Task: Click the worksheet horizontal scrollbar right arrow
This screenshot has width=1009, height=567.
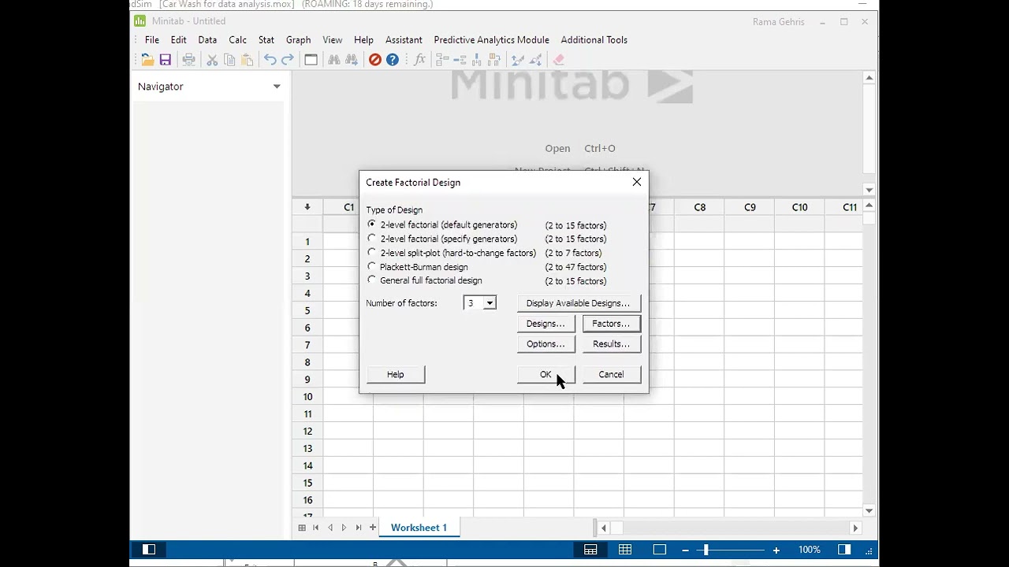Action: tap(855, 528)
